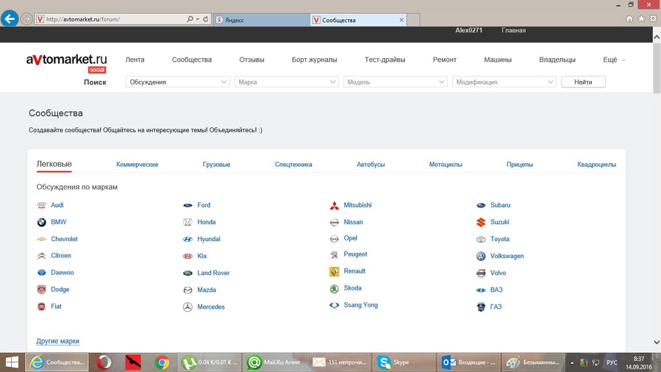Expand the Ещё menu
This screenshot has width=661, height=372.
pos(614,60)
